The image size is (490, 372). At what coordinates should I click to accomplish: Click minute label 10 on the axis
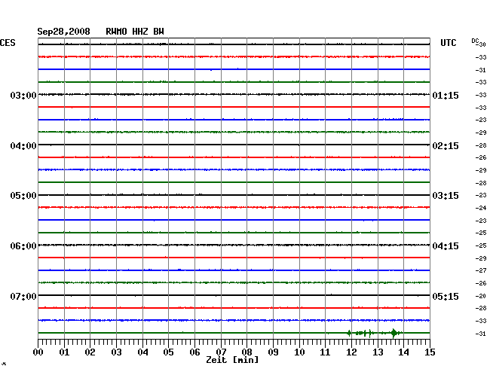coord(299,352)
